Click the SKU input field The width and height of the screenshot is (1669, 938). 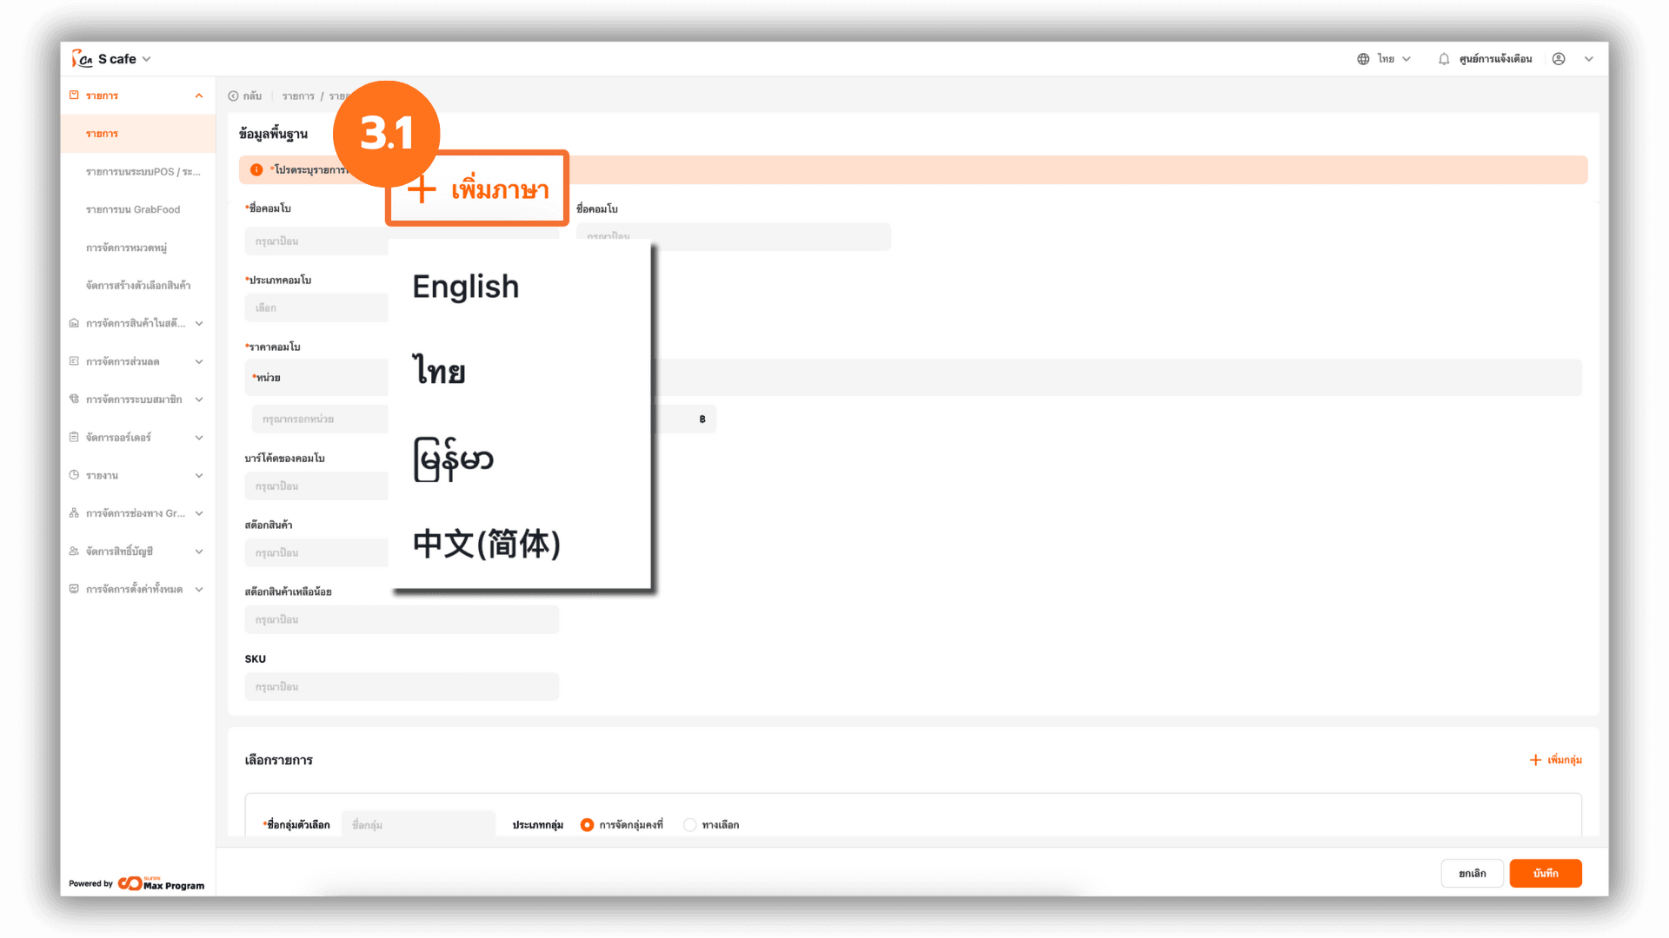(x=402, y=687)
